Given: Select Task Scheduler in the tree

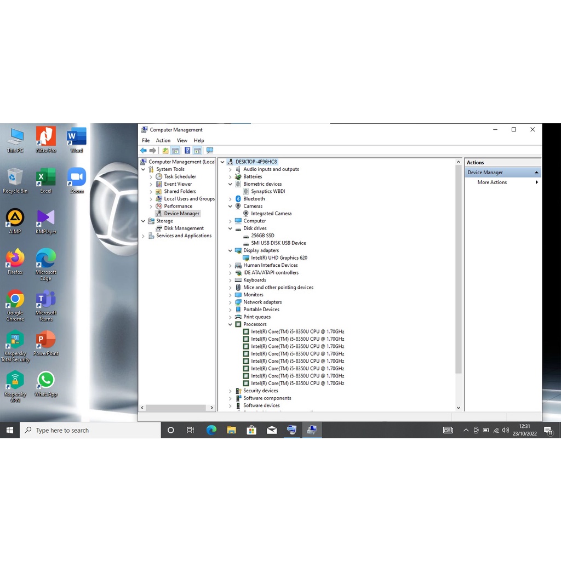Looking at the screenshot, I should tap(176, 177).
